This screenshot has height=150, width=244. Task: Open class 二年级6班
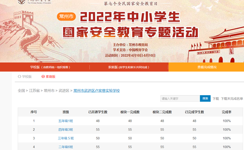pyautogui.click(x=65, y=147)
